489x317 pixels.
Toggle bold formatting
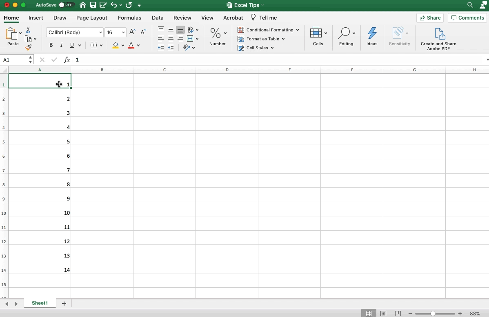pyautogui.click(x=51, y=45)
